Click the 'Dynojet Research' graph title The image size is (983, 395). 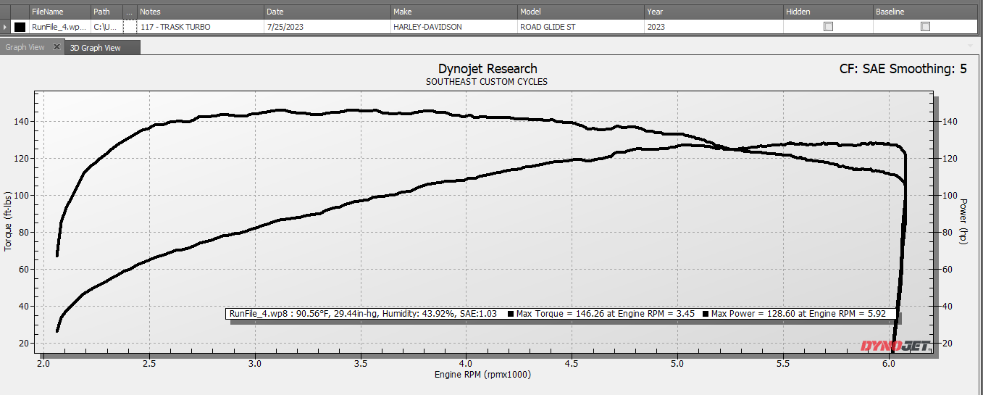pos(488,69)
